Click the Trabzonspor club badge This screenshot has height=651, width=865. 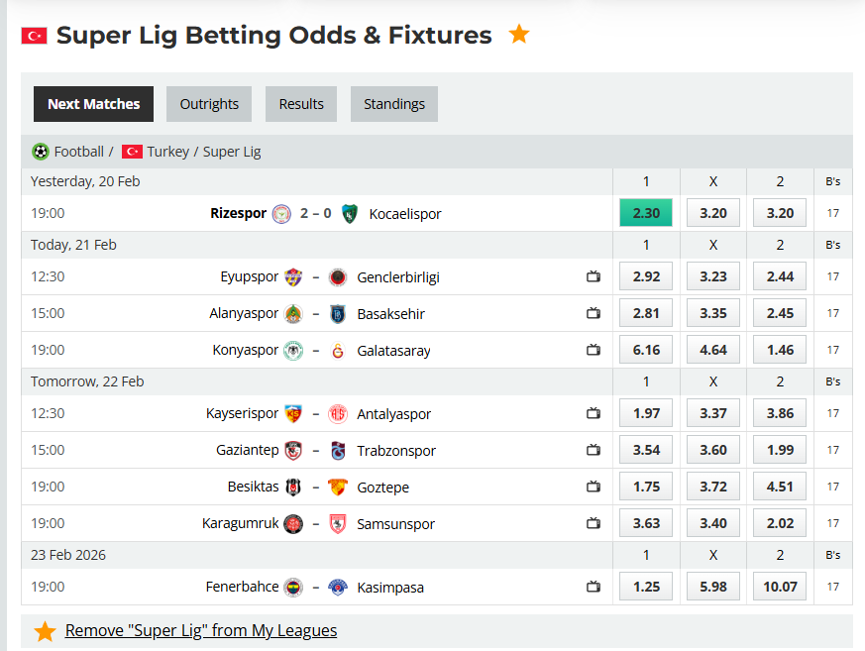[337, 450]
